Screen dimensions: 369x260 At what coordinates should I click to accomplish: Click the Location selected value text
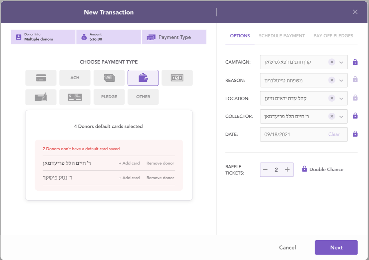(285, 98)
